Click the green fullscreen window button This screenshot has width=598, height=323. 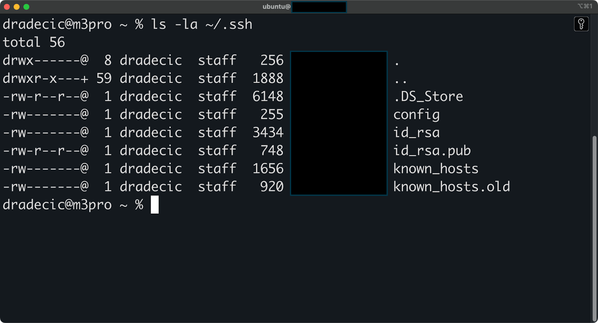26,7
